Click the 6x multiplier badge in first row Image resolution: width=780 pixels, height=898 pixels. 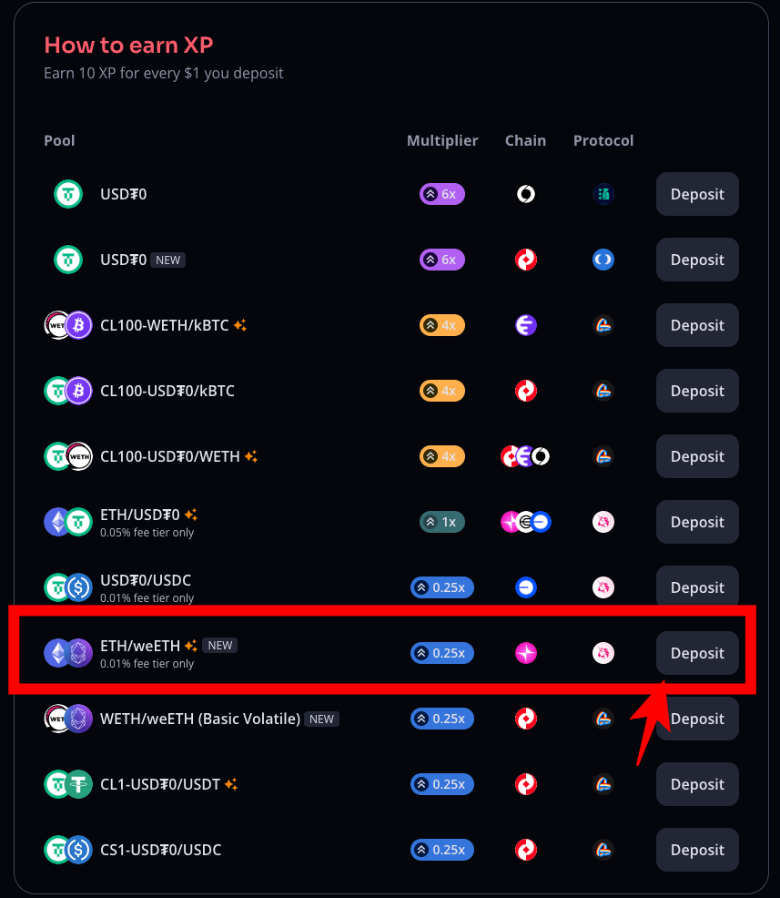pos(442,194)
